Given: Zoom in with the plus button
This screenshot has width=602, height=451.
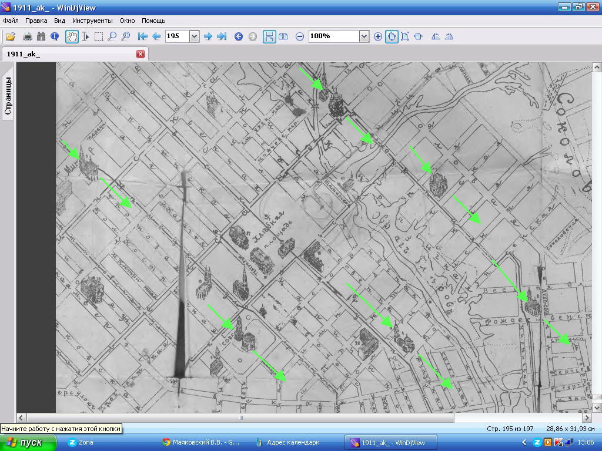Looking at the screenshot, I should [378, 36].
